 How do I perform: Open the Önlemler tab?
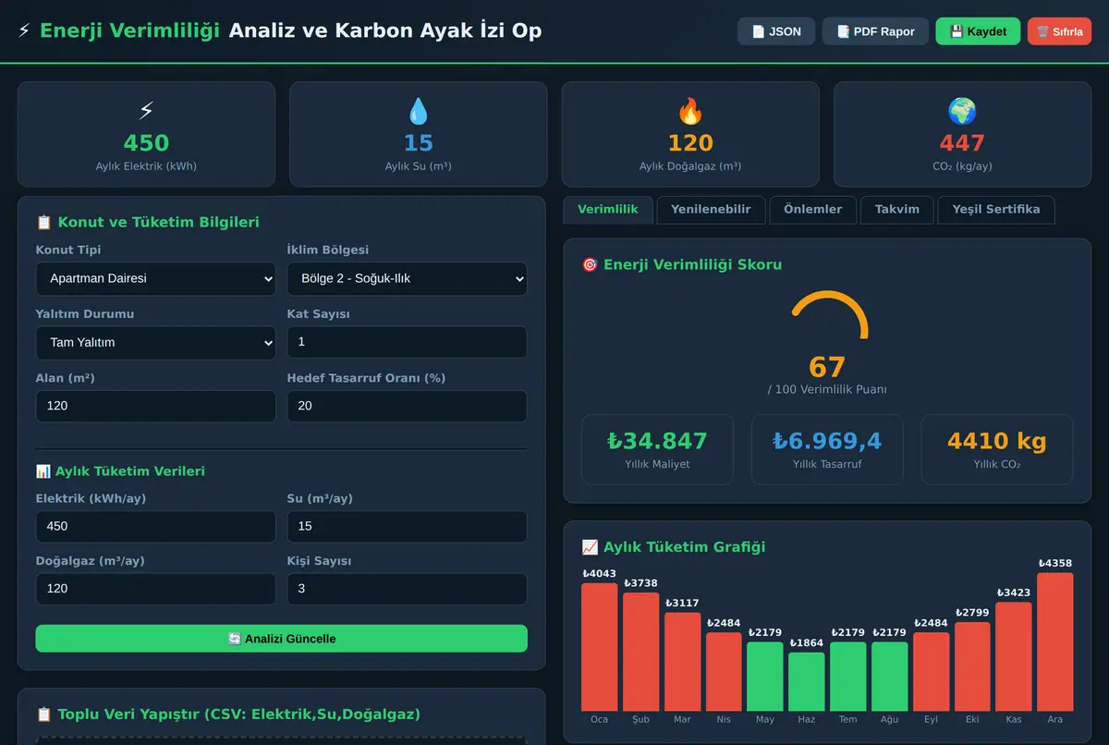(x=813, y=210)
